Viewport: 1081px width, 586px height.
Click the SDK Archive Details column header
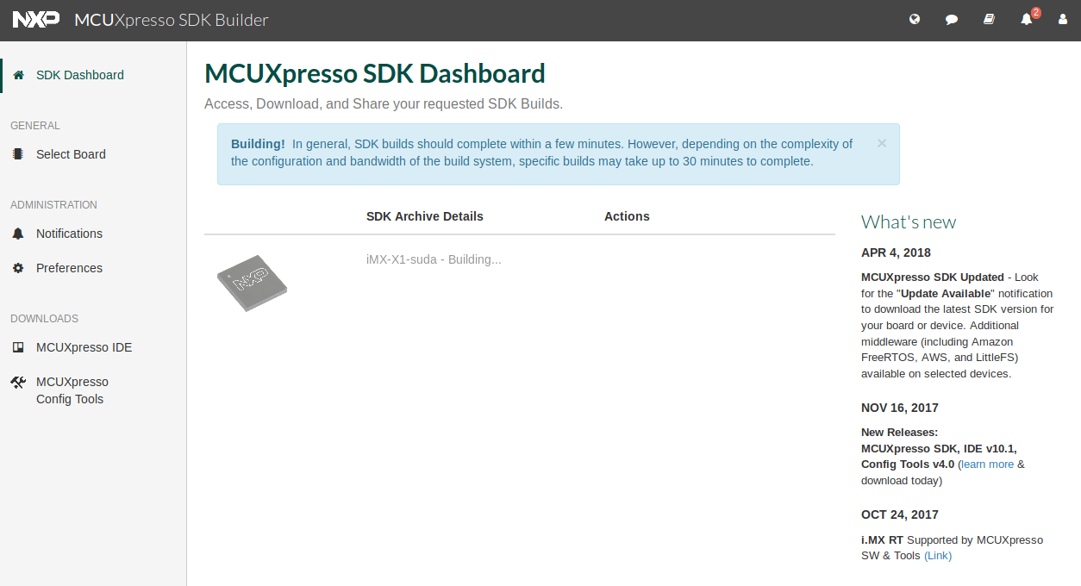pos(425,216)
